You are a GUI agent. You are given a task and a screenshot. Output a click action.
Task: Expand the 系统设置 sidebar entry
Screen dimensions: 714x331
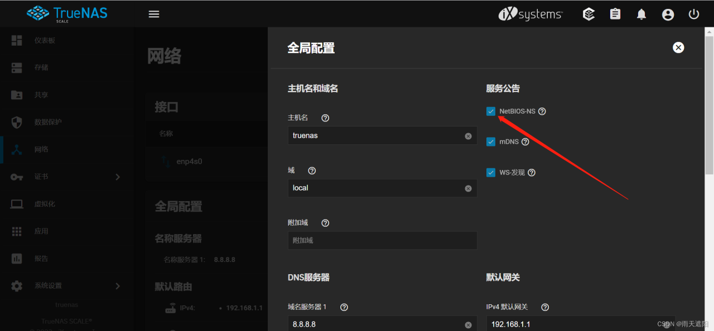click(x=47, y=285)
